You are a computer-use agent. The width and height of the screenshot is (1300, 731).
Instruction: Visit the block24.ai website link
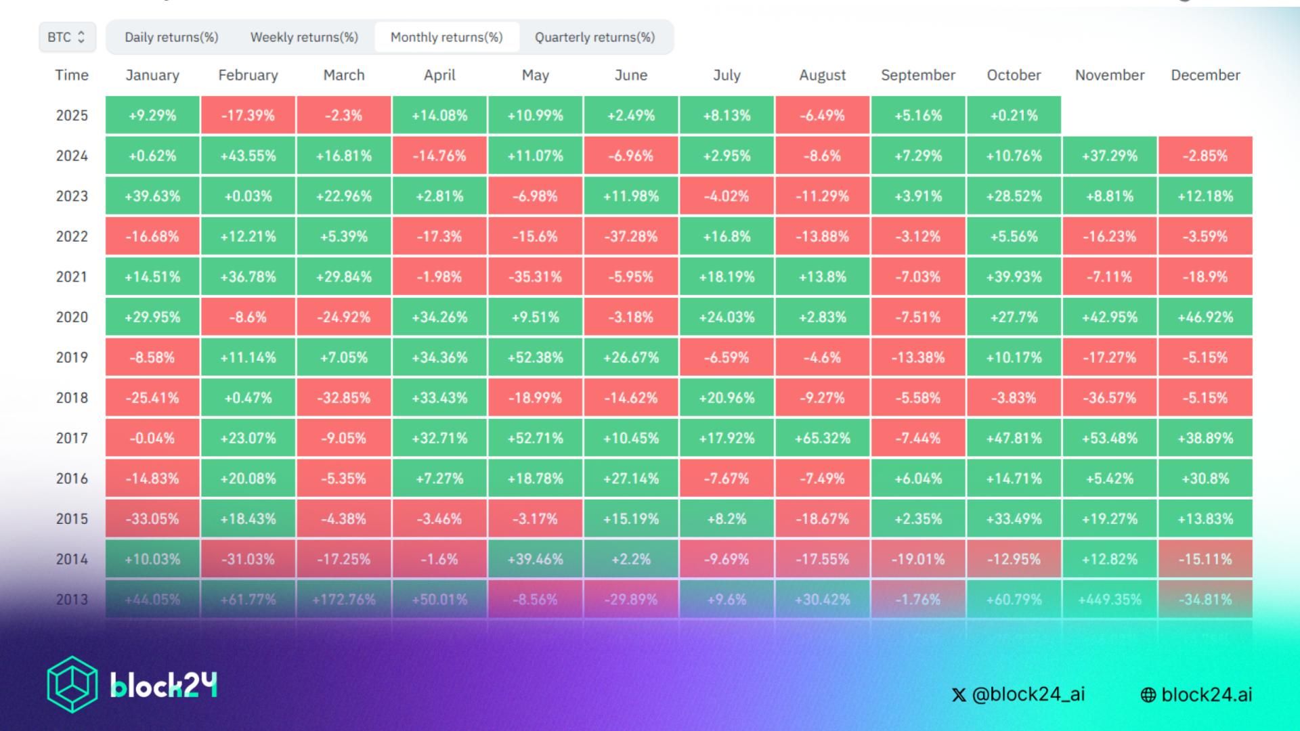pos(1207,694)
